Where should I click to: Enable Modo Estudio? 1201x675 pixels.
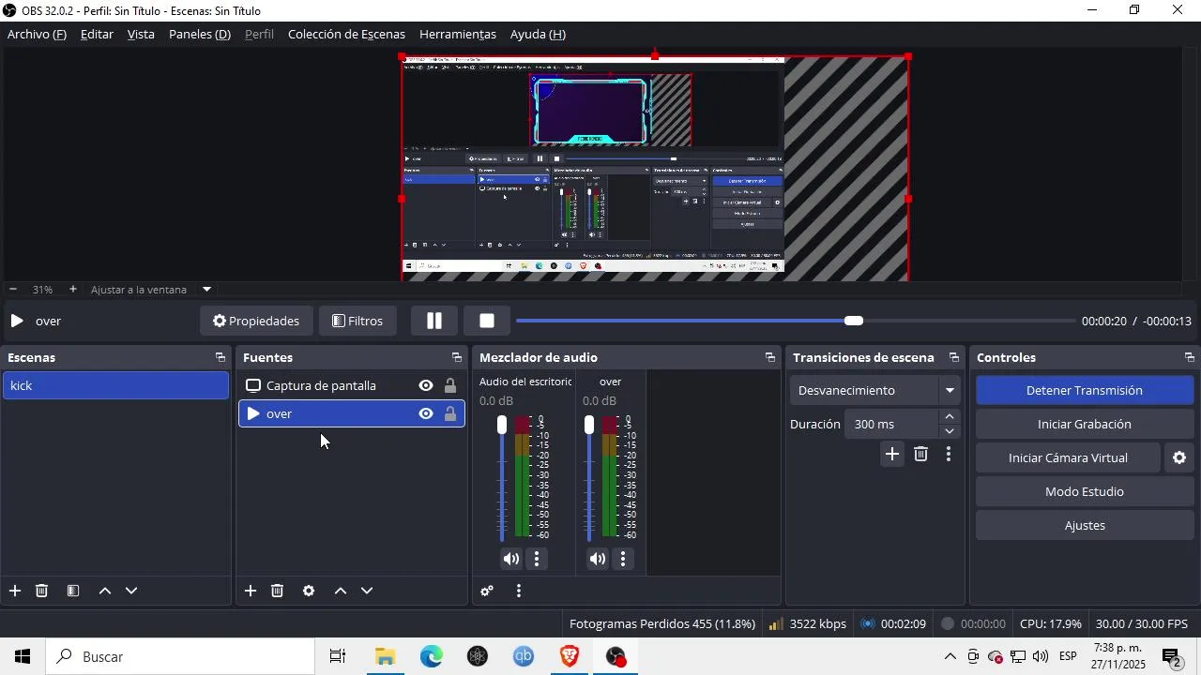tap(1085, 491)
